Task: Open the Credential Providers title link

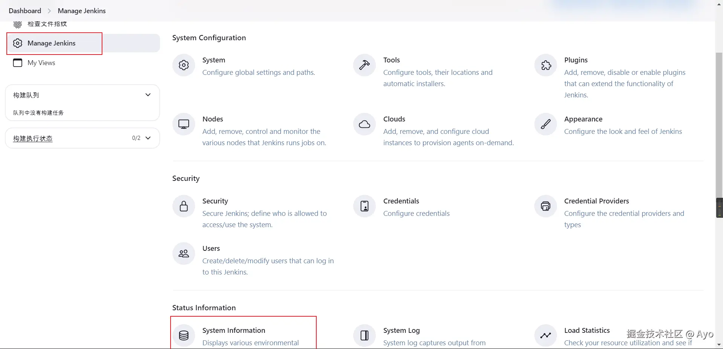Action: click(596, 201)
